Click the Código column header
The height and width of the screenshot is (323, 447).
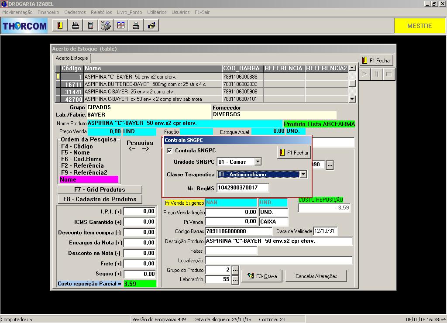tap(72, 69)
